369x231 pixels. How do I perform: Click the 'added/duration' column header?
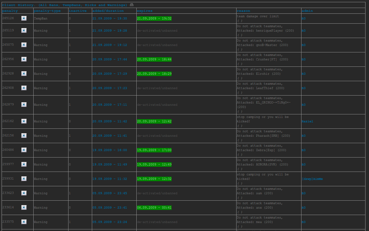108,11
